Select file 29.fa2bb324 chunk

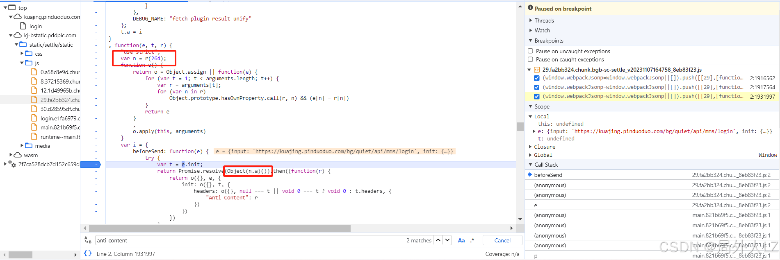pyautogui.click(x=60, y=100)
